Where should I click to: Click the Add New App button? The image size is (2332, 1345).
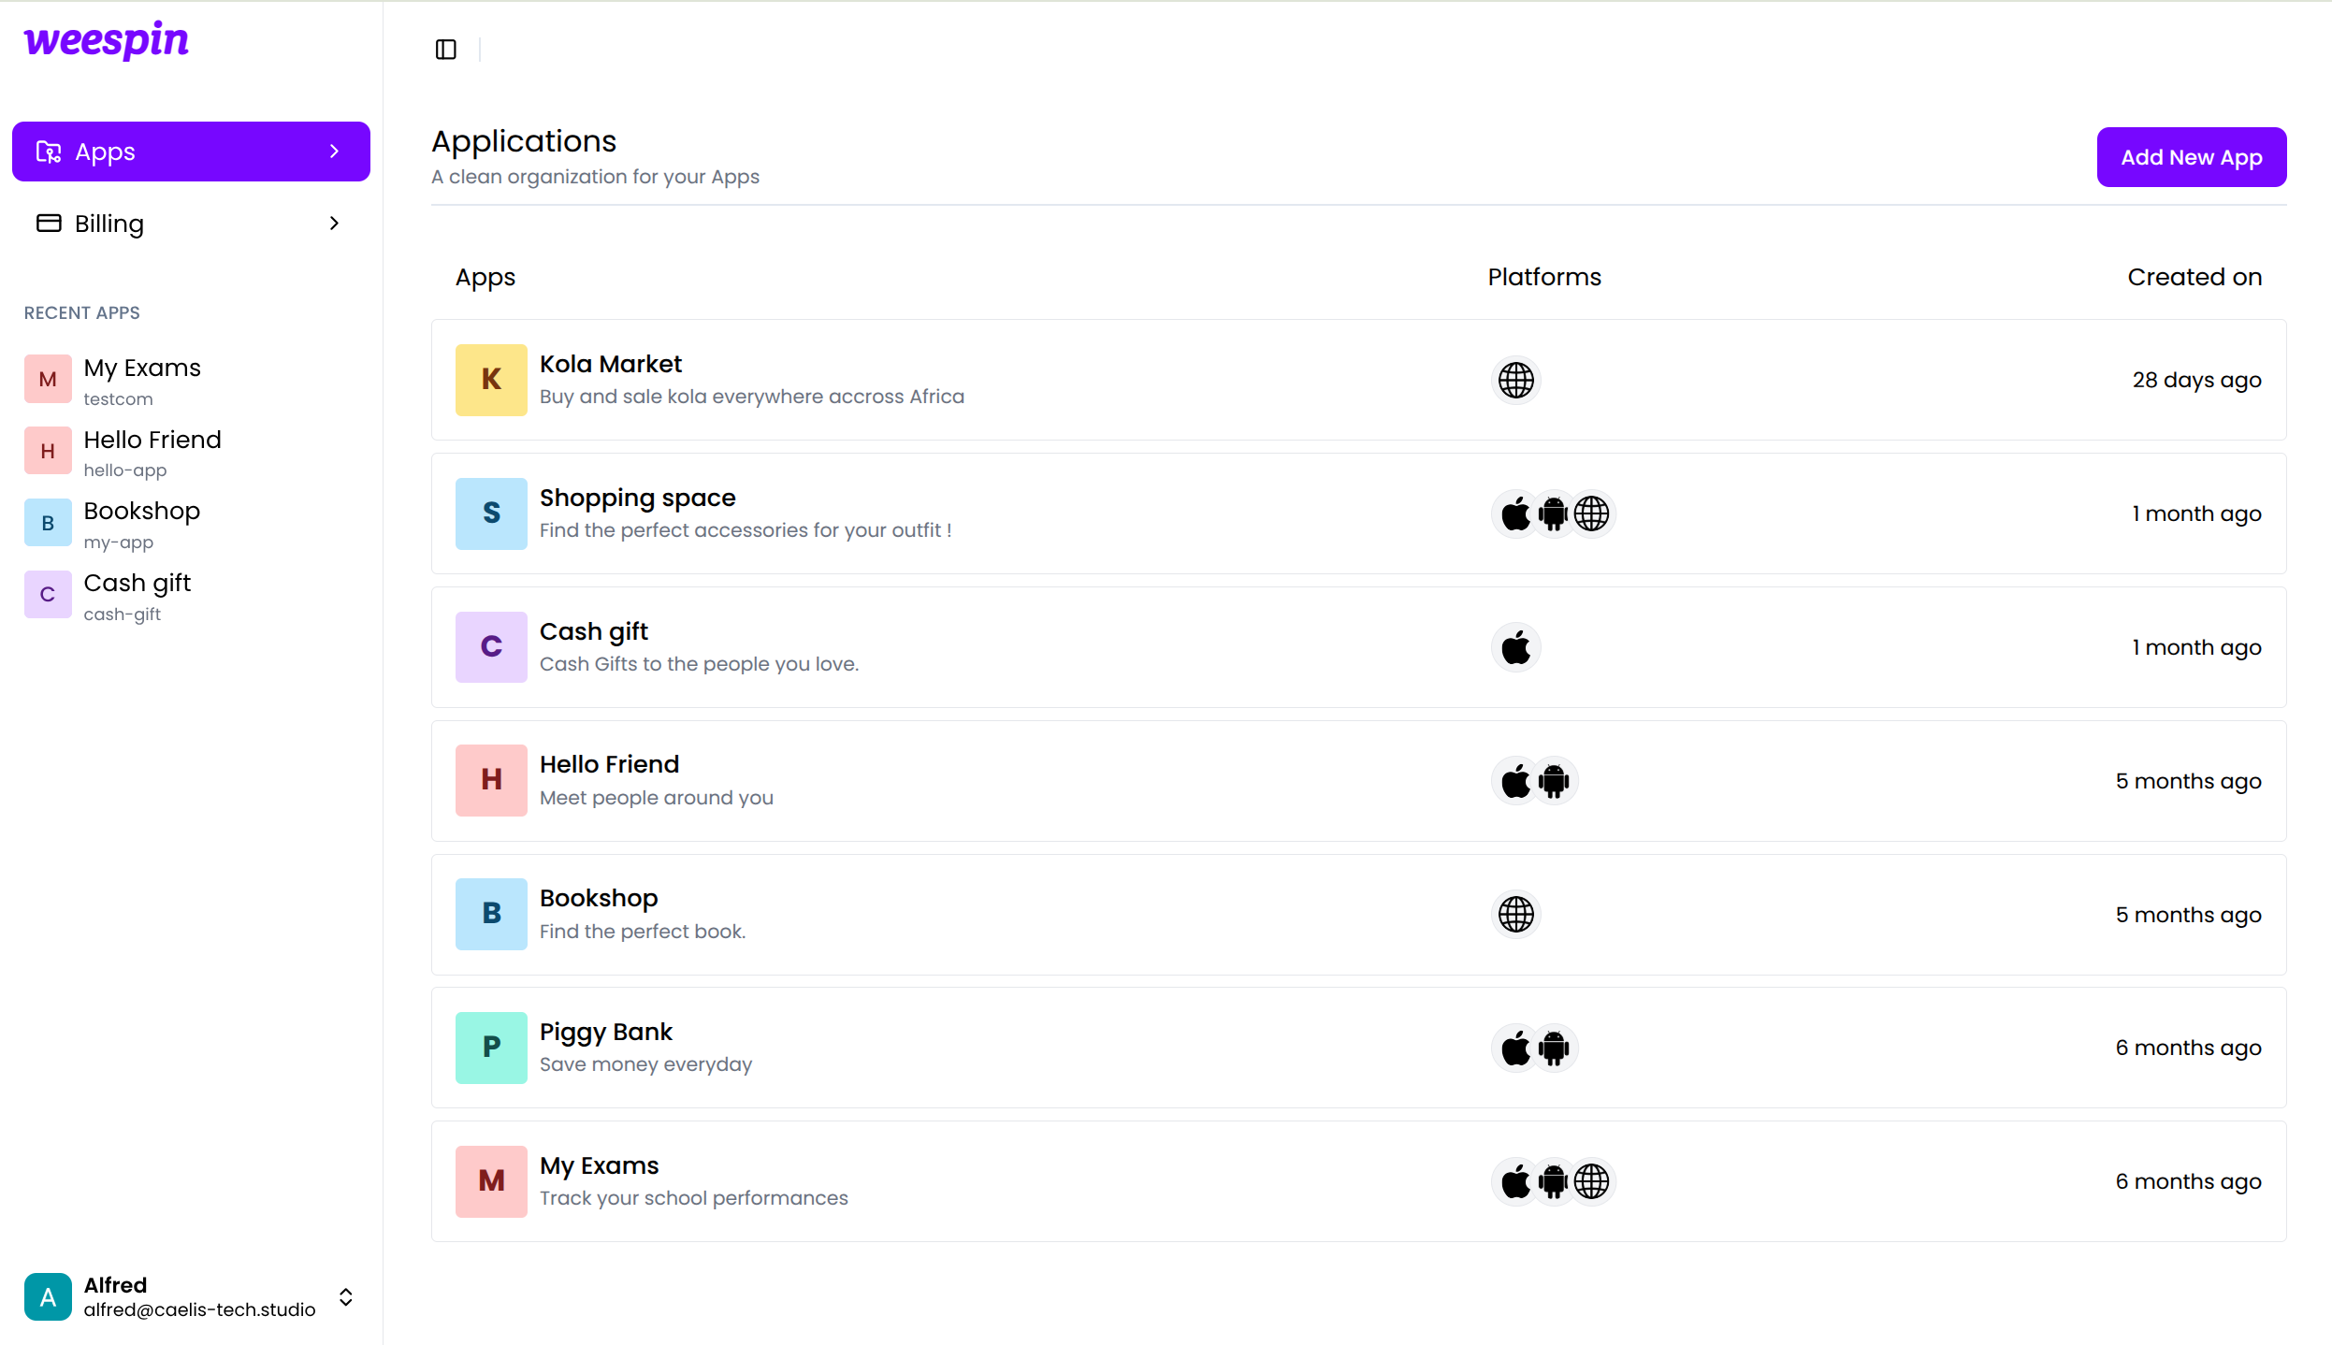pos(2190,156)
